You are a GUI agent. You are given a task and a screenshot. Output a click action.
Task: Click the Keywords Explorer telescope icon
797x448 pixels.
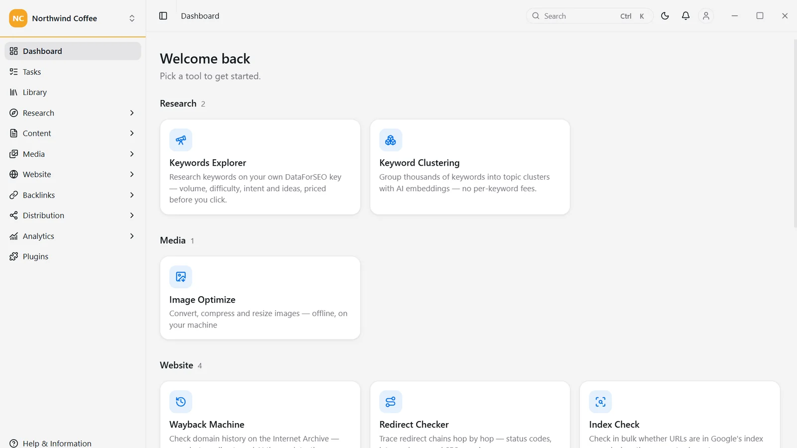pos(181,140)
